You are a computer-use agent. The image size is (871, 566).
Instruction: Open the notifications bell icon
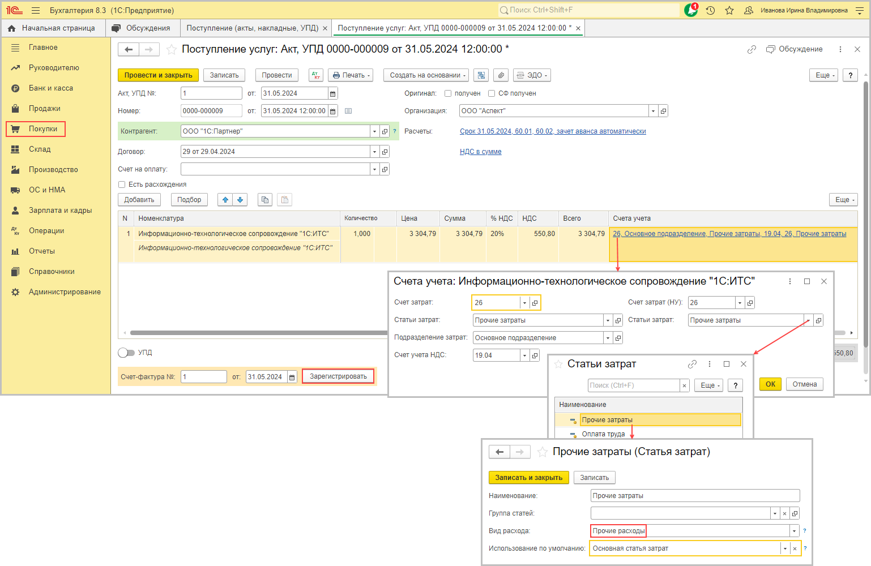(x=691, y=10)
